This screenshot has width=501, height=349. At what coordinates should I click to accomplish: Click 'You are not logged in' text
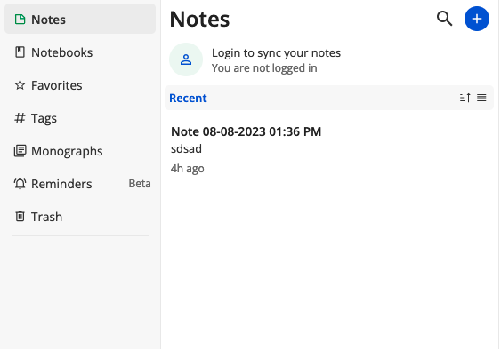264,68
